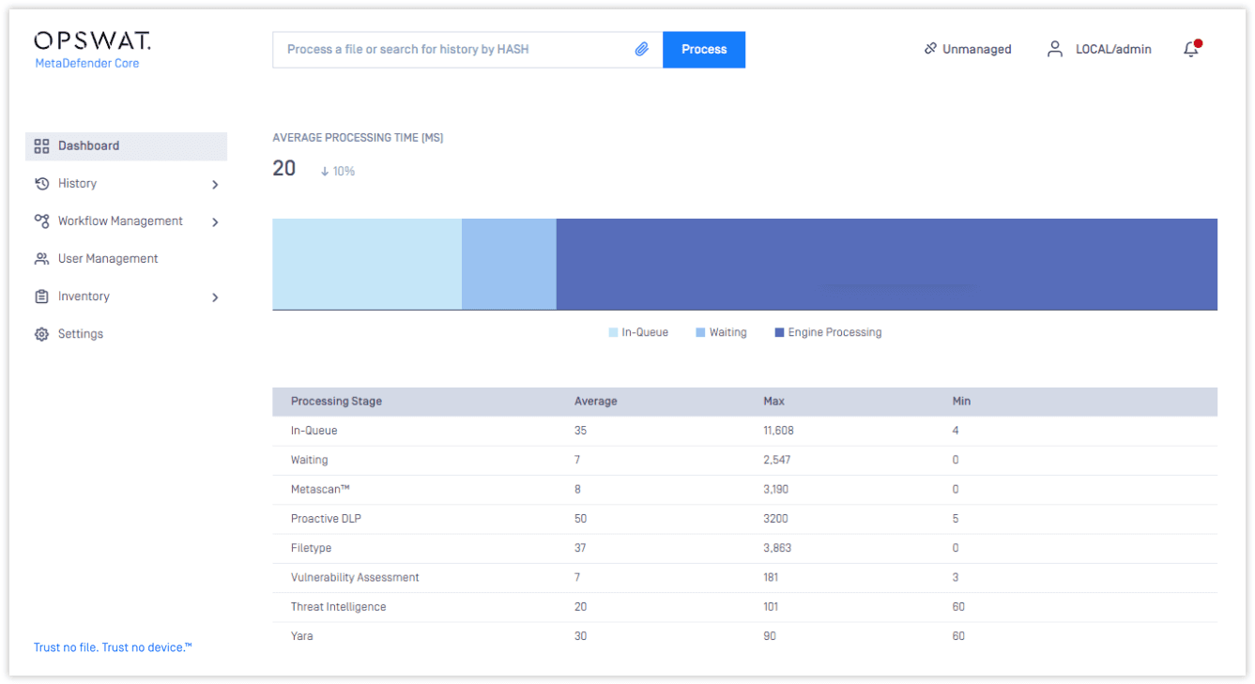Image resolution: width=1255 pixels, height=684 pixels.
Task: Click the Inventory clipboard icon
Action: pyautogui.click(x=41, y=296)
